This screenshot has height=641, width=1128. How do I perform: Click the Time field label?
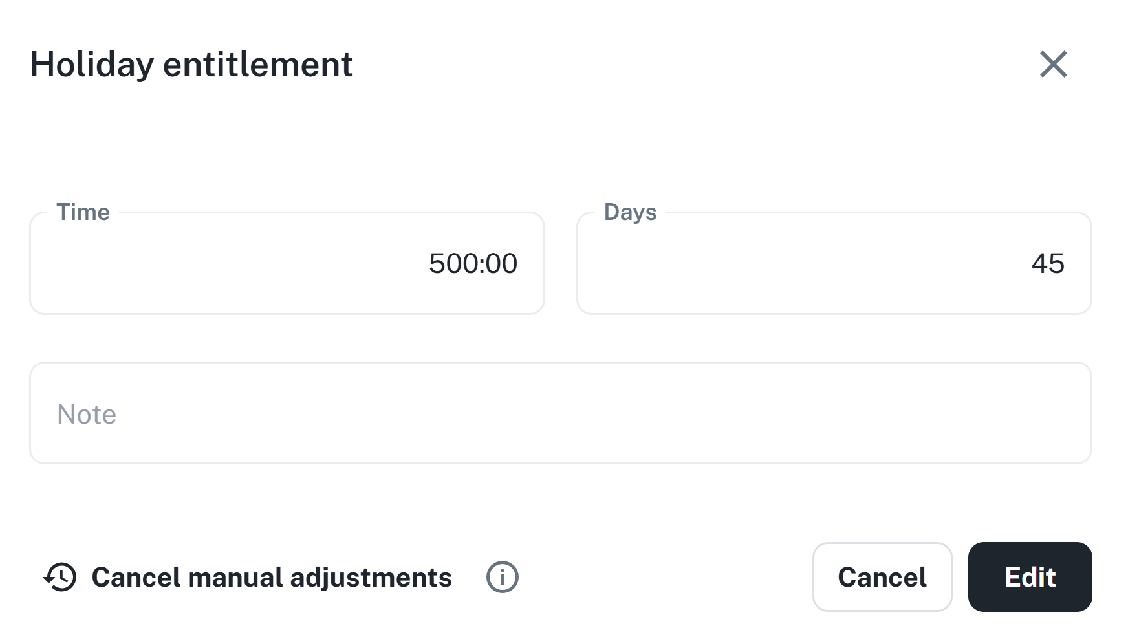[83, 212]
